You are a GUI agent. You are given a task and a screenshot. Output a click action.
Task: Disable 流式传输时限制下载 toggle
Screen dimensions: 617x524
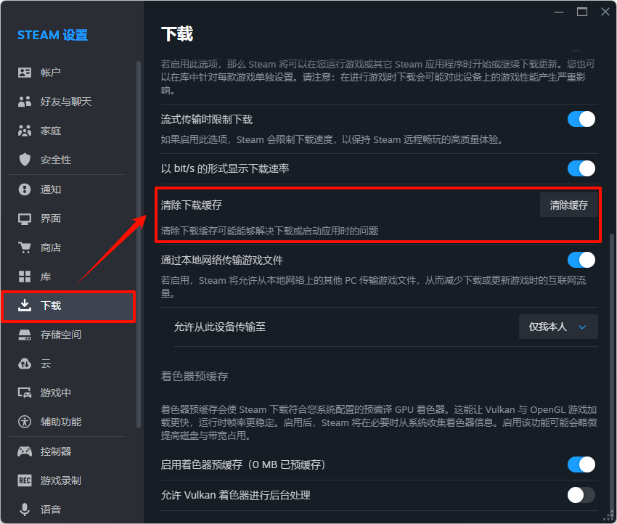point(581,118)
